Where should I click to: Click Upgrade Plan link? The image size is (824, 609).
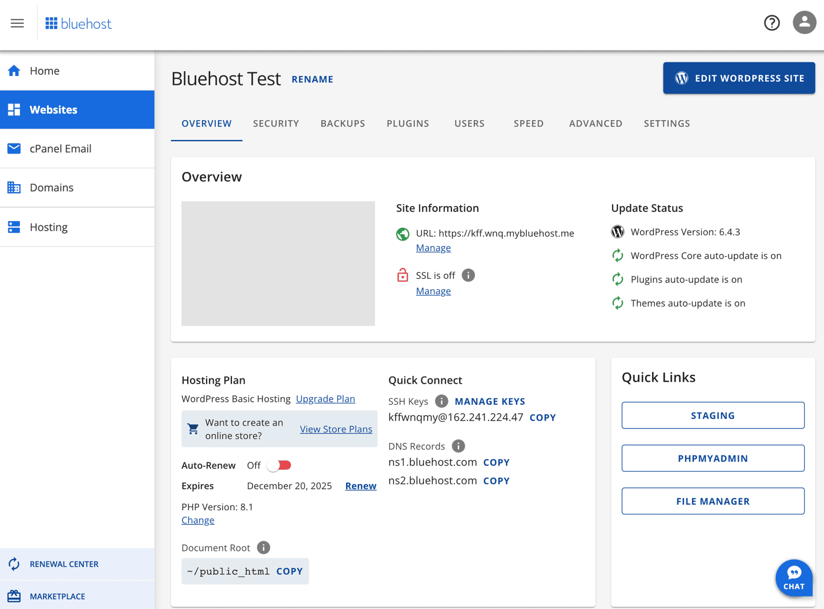(x=325, y=399)
